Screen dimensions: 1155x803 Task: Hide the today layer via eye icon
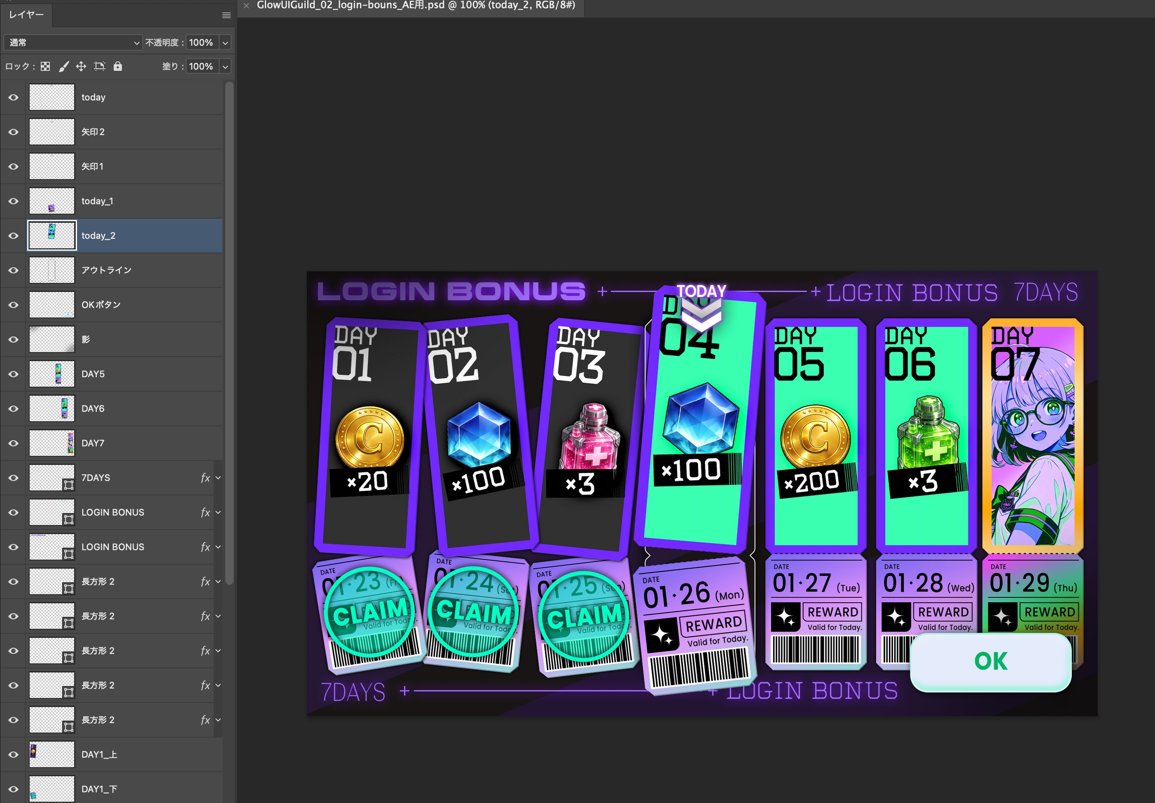pos(14,98)
